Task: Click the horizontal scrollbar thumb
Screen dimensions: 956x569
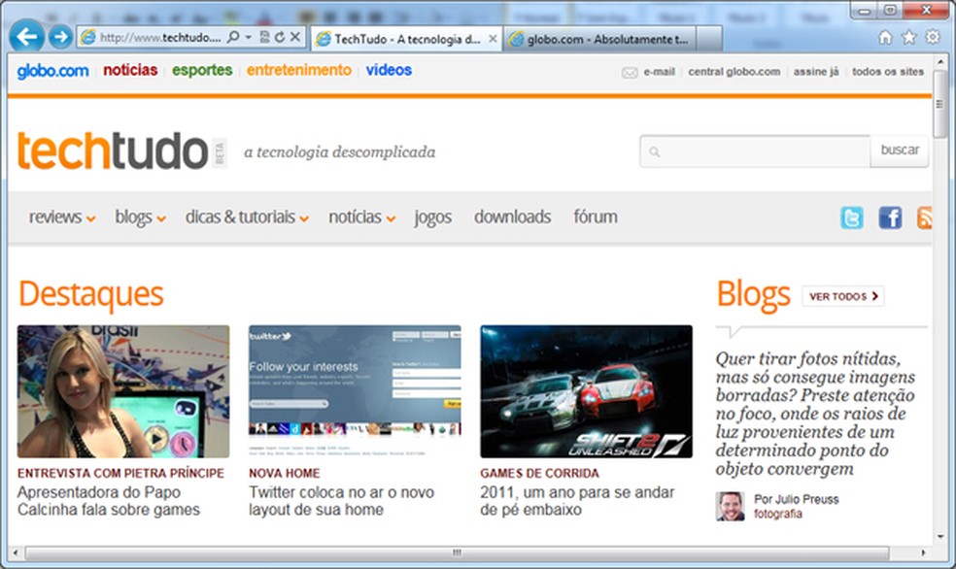Action: [x=457, y=552]
